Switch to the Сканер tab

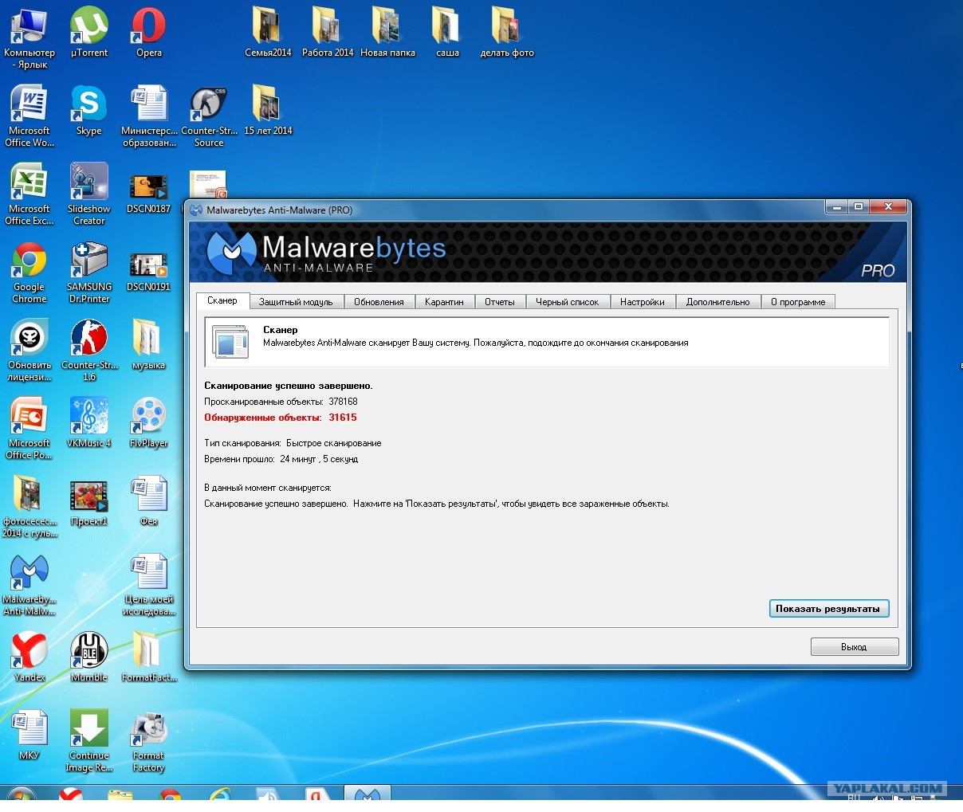222,300
